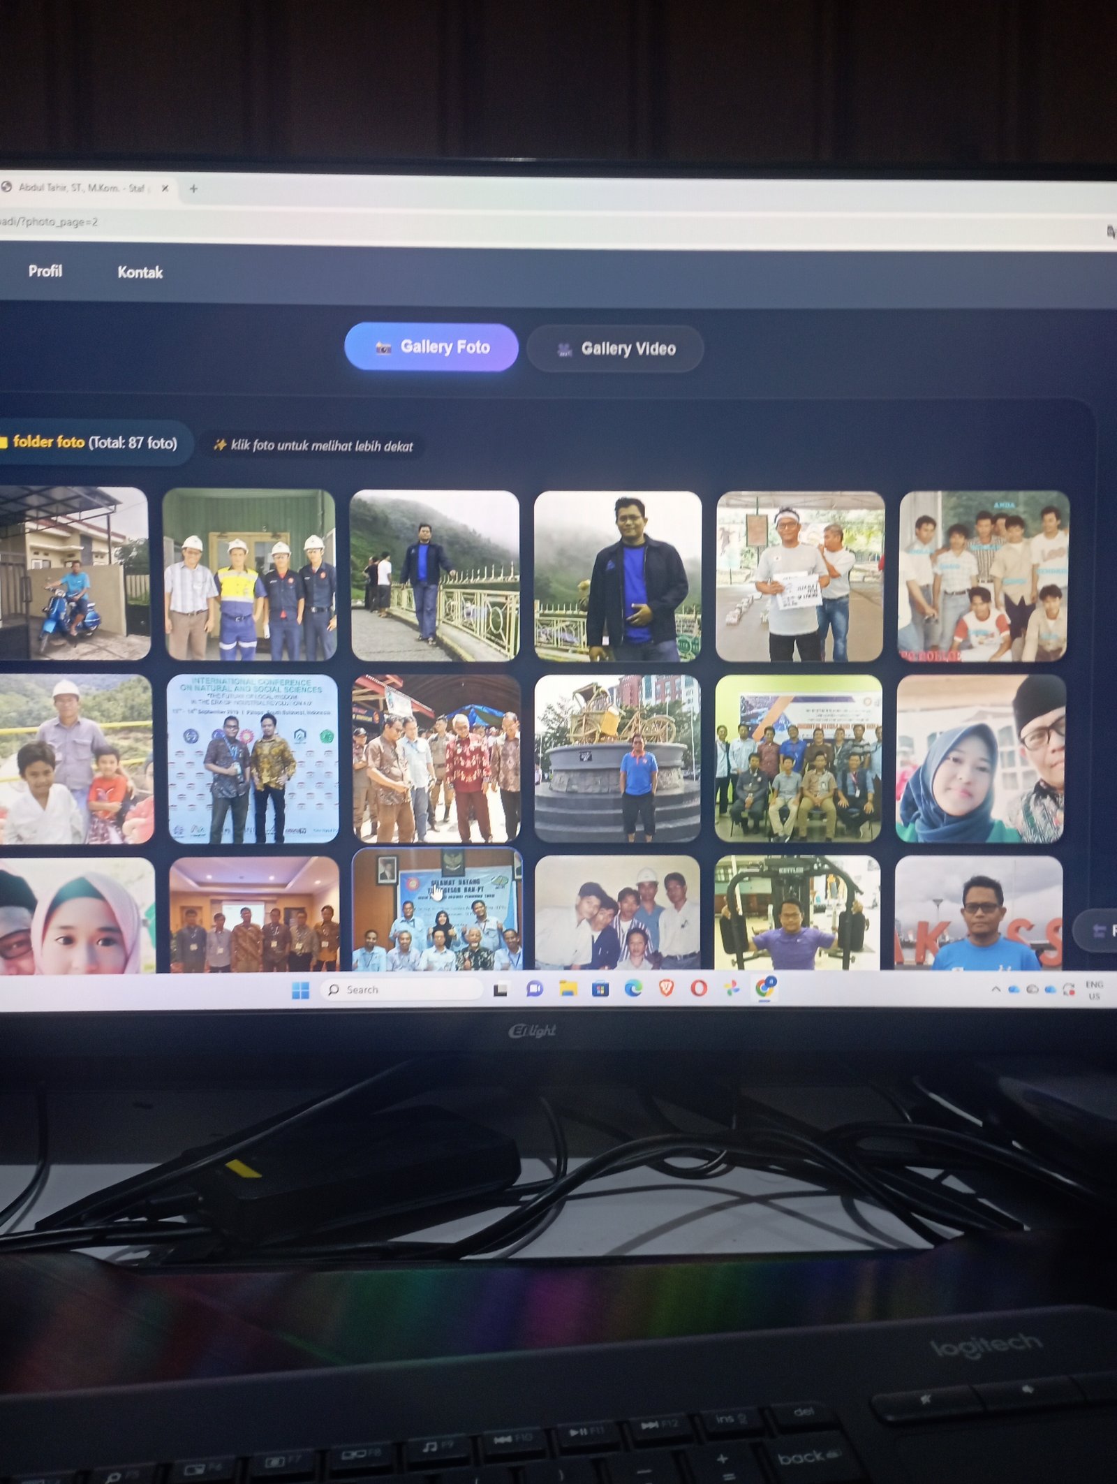Go to the Kontak page
The image size is (1117, 1484).
click(x=140, y=272)
